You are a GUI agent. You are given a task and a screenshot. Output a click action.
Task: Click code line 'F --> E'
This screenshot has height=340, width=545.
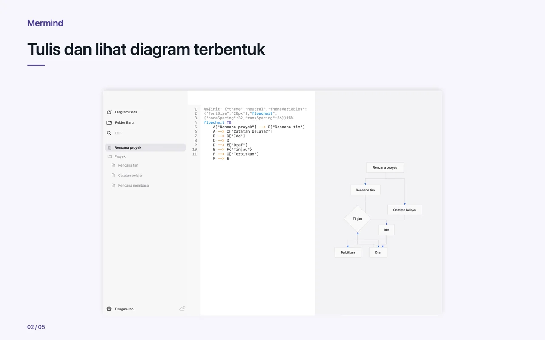[x=221, y=159]
